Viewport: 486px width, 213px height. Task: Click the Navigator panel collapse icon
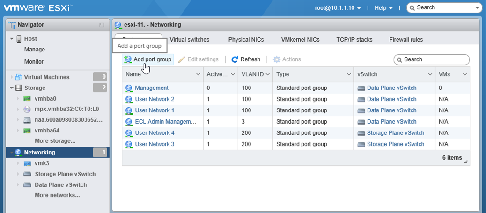(102, 25)
